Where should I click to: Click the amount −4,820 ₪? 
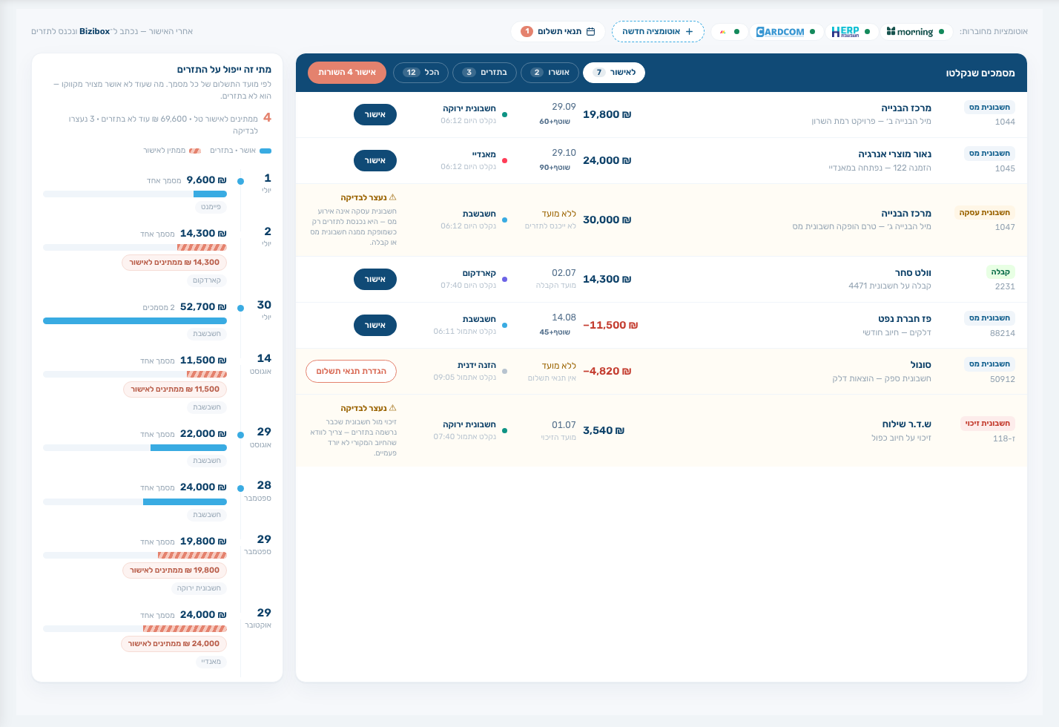pos(607,372)
